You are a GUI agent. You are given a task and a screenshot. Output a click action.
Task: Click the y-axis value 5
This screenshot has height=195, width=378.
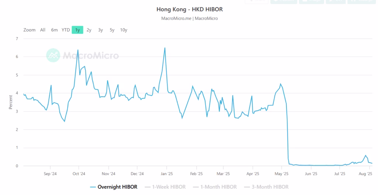pos(17,75)
